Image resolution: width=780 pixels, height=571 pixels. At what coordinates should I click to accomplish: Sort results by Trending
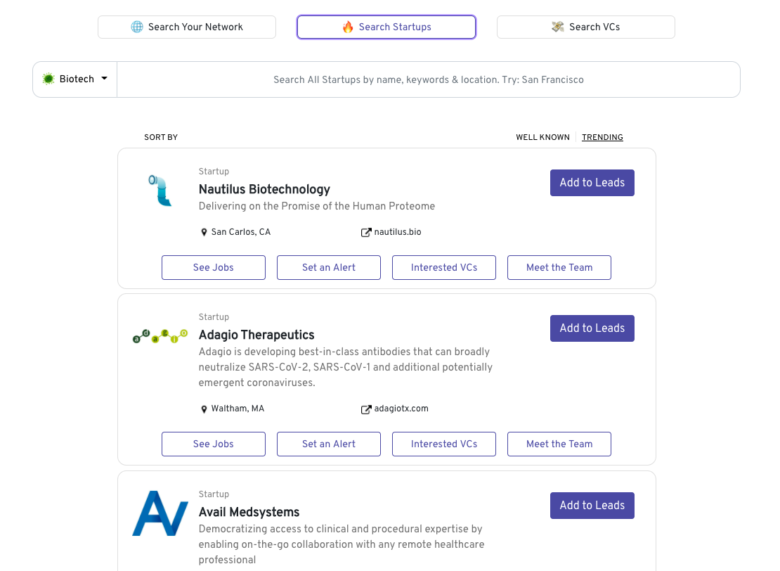602,137
